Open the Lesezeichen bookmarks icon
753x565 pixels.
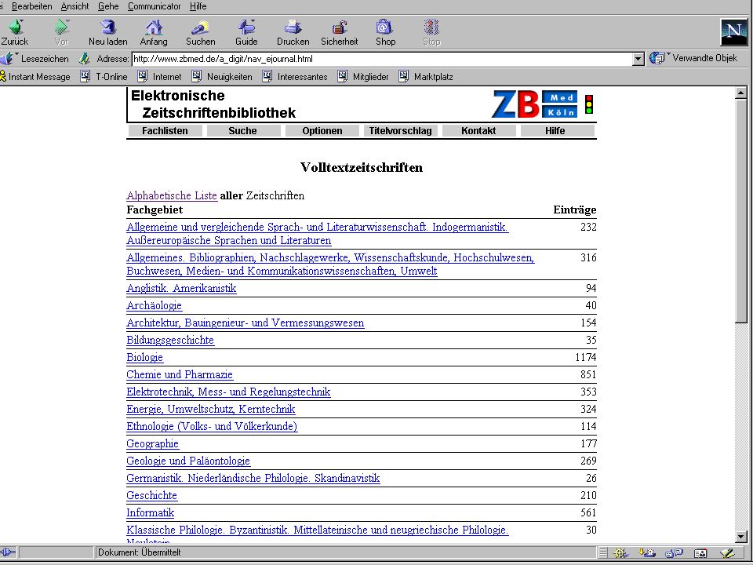point(8,59)
